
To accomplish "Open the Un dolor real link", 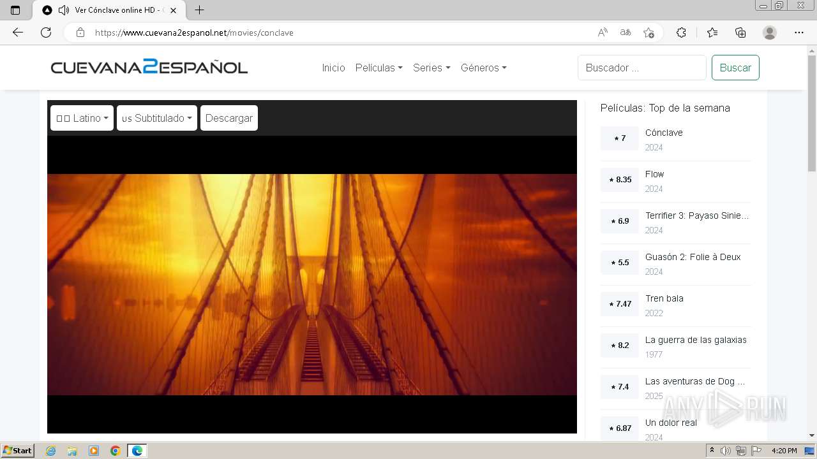I will point(671,423).
